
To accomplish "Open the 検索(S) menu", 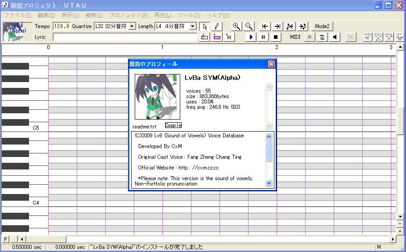I will click(94, 15).
